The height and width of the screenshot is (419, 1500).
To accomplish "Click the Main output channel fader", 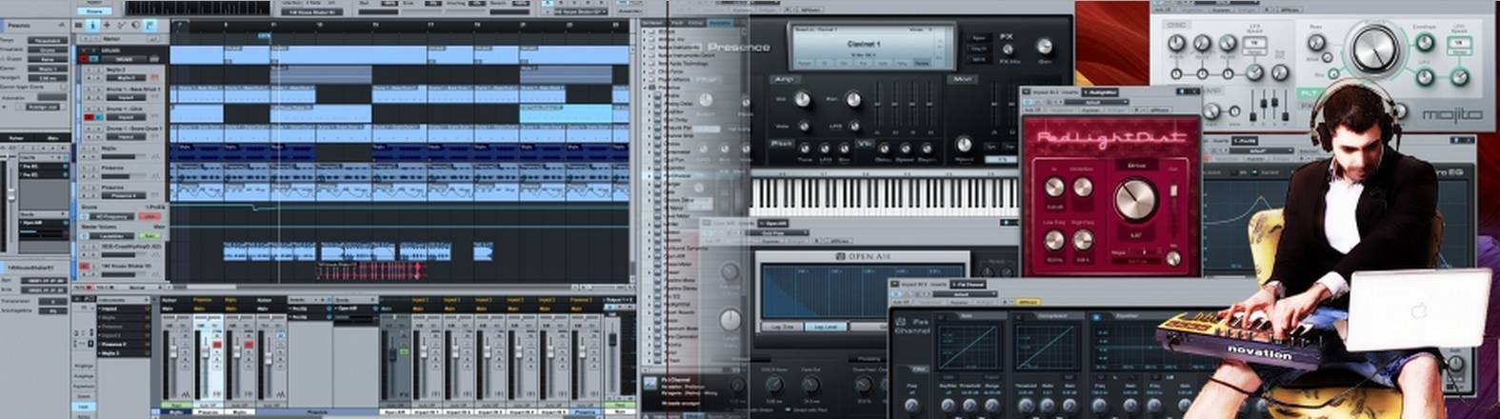I will click(612, 340).
